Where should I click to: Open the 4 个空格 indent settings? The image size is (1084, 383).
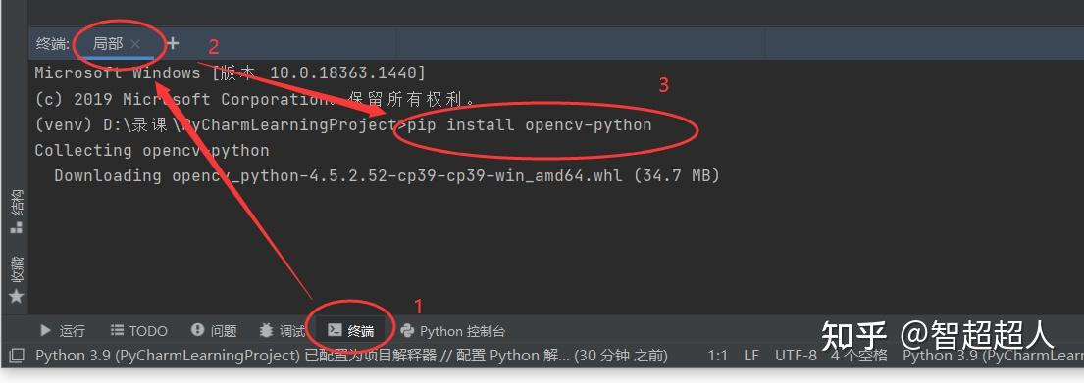(859, 356)
